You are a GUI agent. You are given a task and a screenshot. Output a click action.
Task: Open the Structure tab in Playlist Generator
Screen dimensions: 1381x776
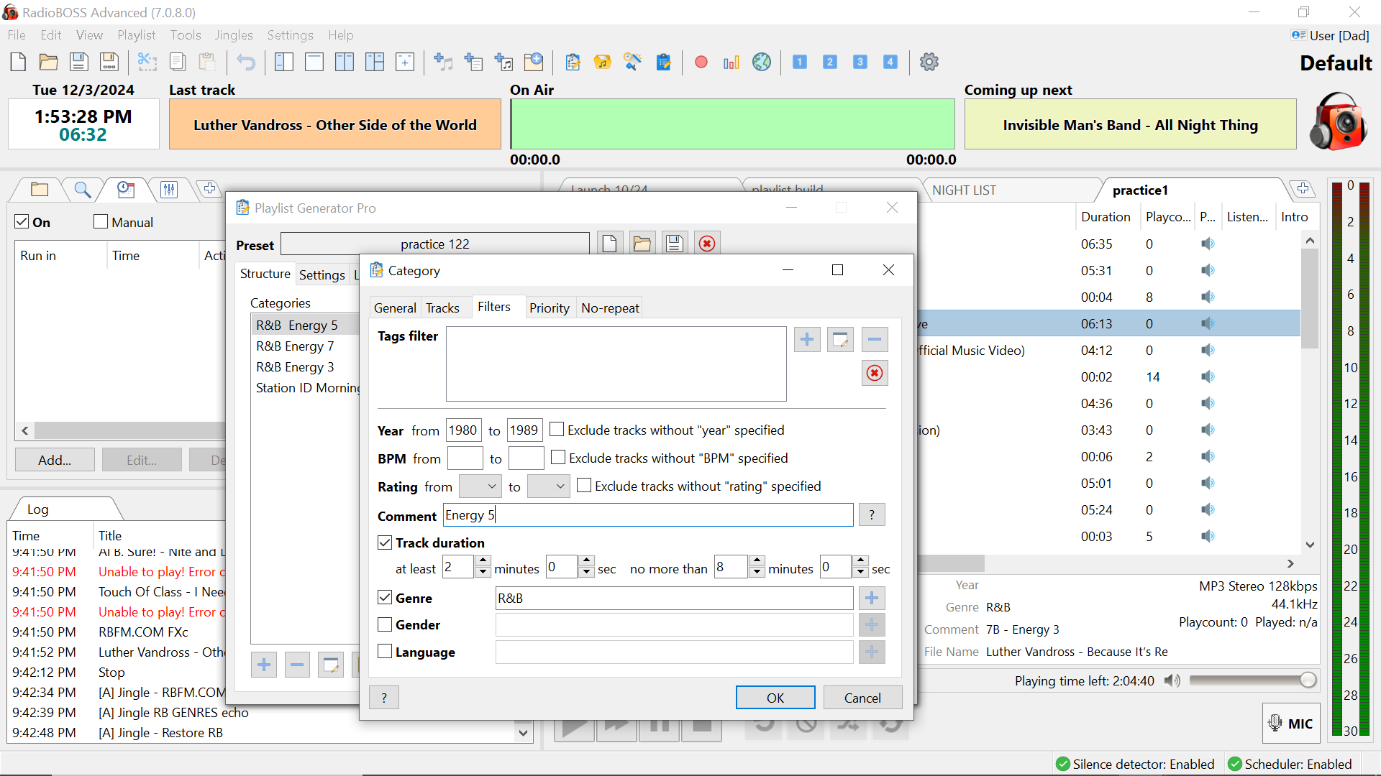pos(265,274)
